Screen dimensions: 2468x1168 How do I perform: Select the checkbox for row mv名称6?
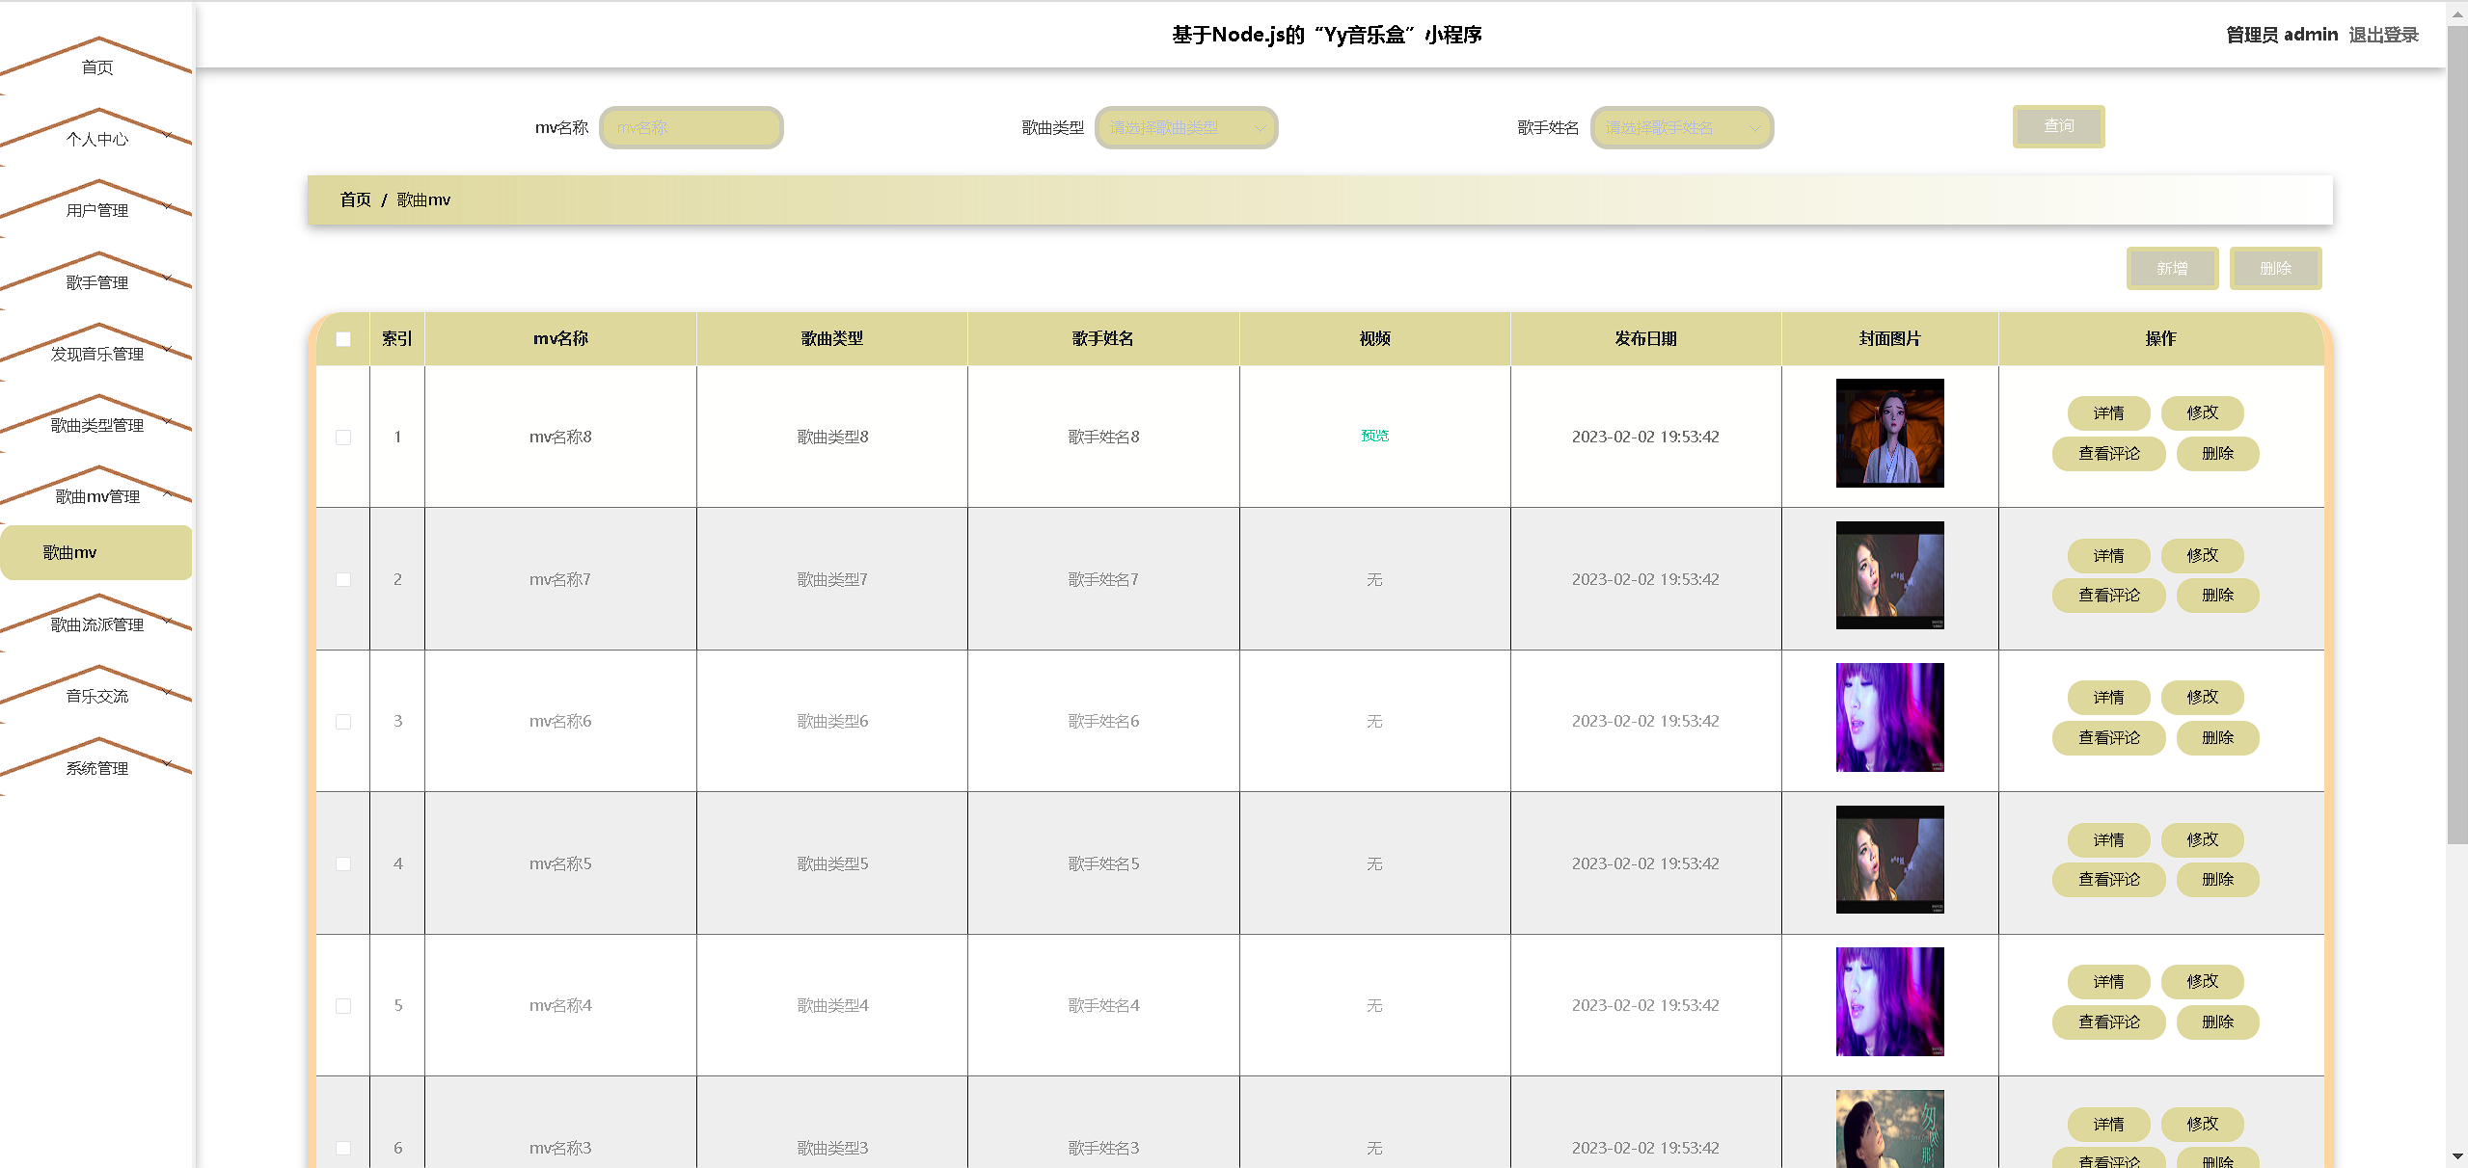point(343,722)
